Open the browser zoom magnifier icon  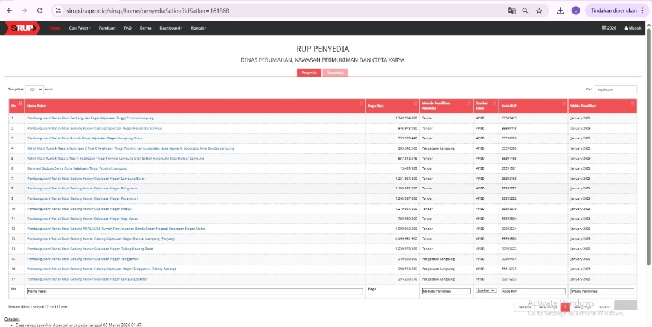pos(525,11)
